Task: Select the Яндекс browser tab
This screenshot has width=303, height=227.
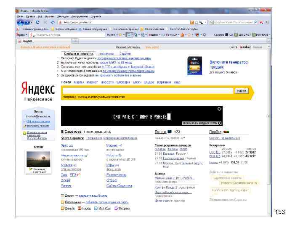Action: (45, 41)
